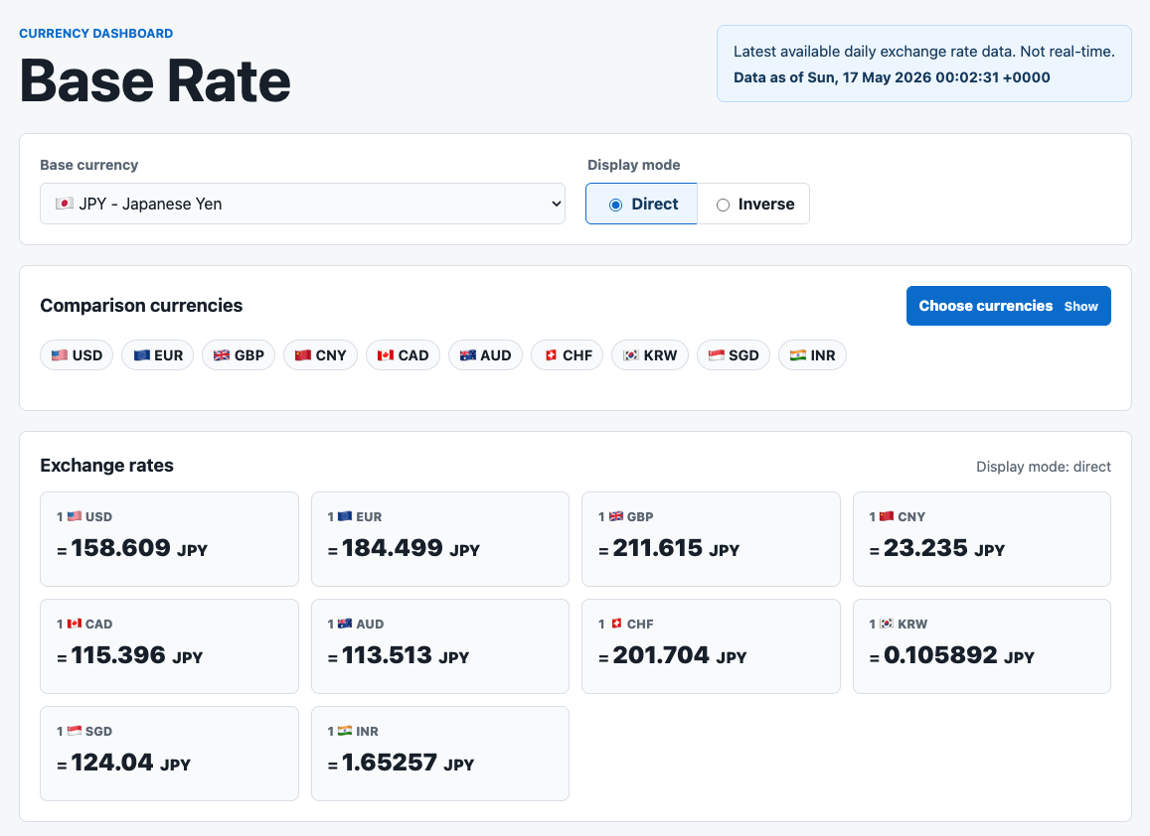Image resolution: width=1150 pixels, height=836 pixels.
Task: Click the Show label on Choose currencies
Action: click(x=1081, y=306)
